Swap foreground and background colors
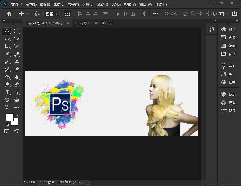Viewport: 241px width, 186px height. [17, 114]
